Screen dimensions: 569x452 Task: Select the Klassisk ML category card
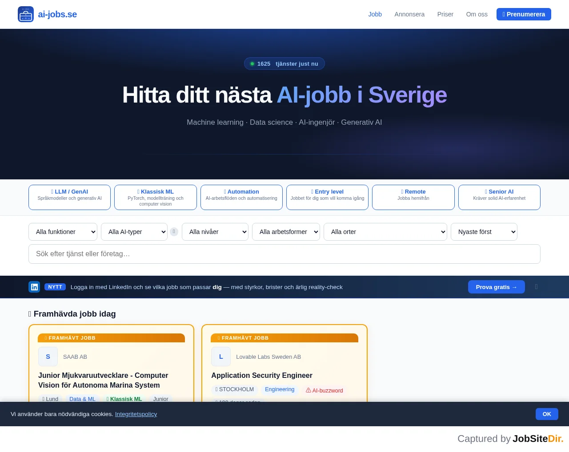click(x=156, y=197)
